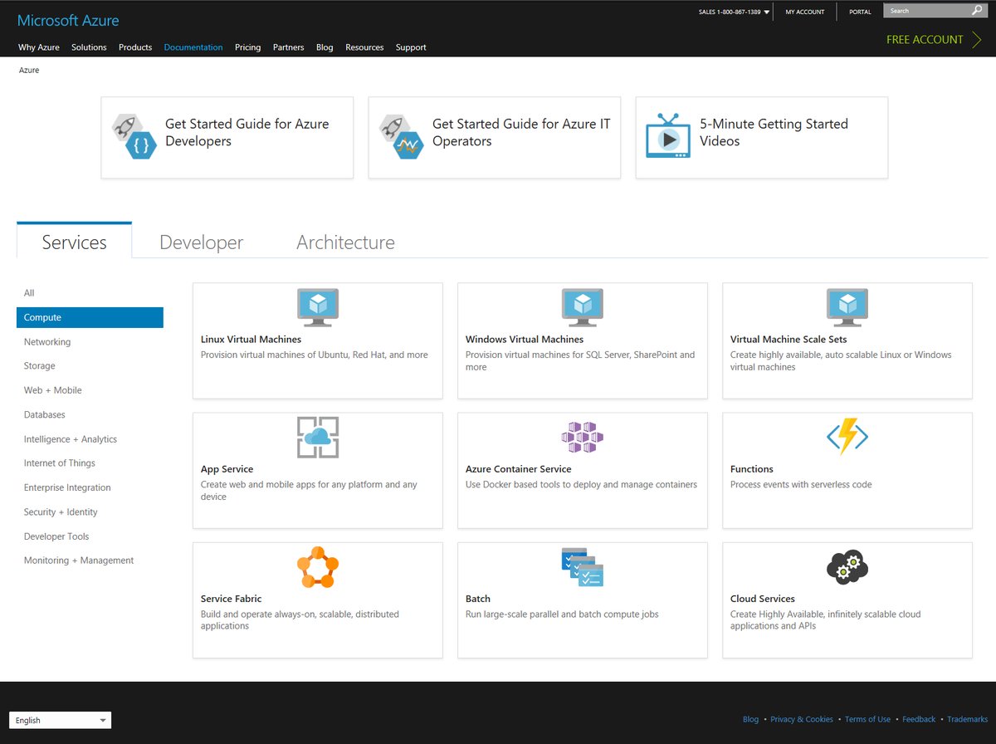
Task: Open the Support menu item
Action: (411, 47)
